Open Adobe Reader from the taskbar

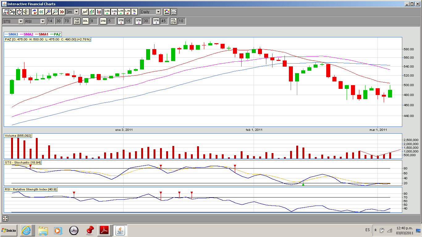tap(104, 230)
